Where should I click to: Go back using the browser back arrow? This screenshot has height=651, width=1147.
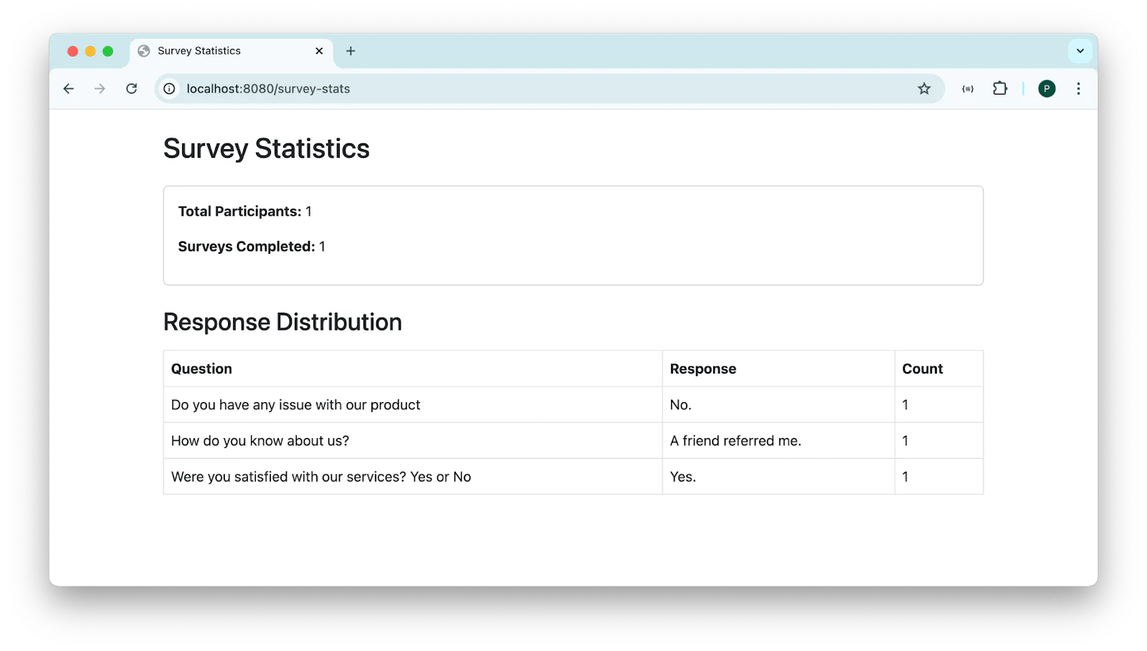coord(69,89)
